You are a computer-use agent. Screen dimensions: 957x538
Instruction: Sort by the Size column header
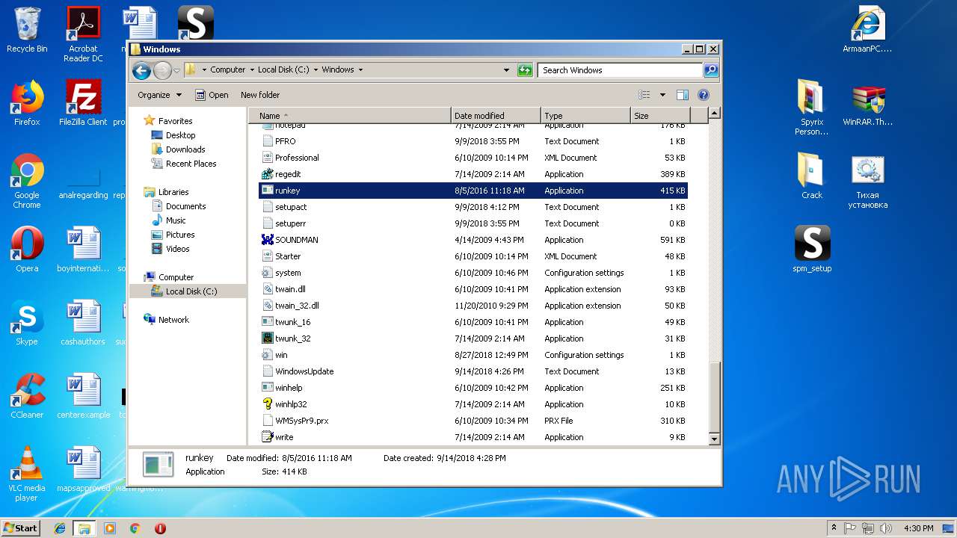660,116
